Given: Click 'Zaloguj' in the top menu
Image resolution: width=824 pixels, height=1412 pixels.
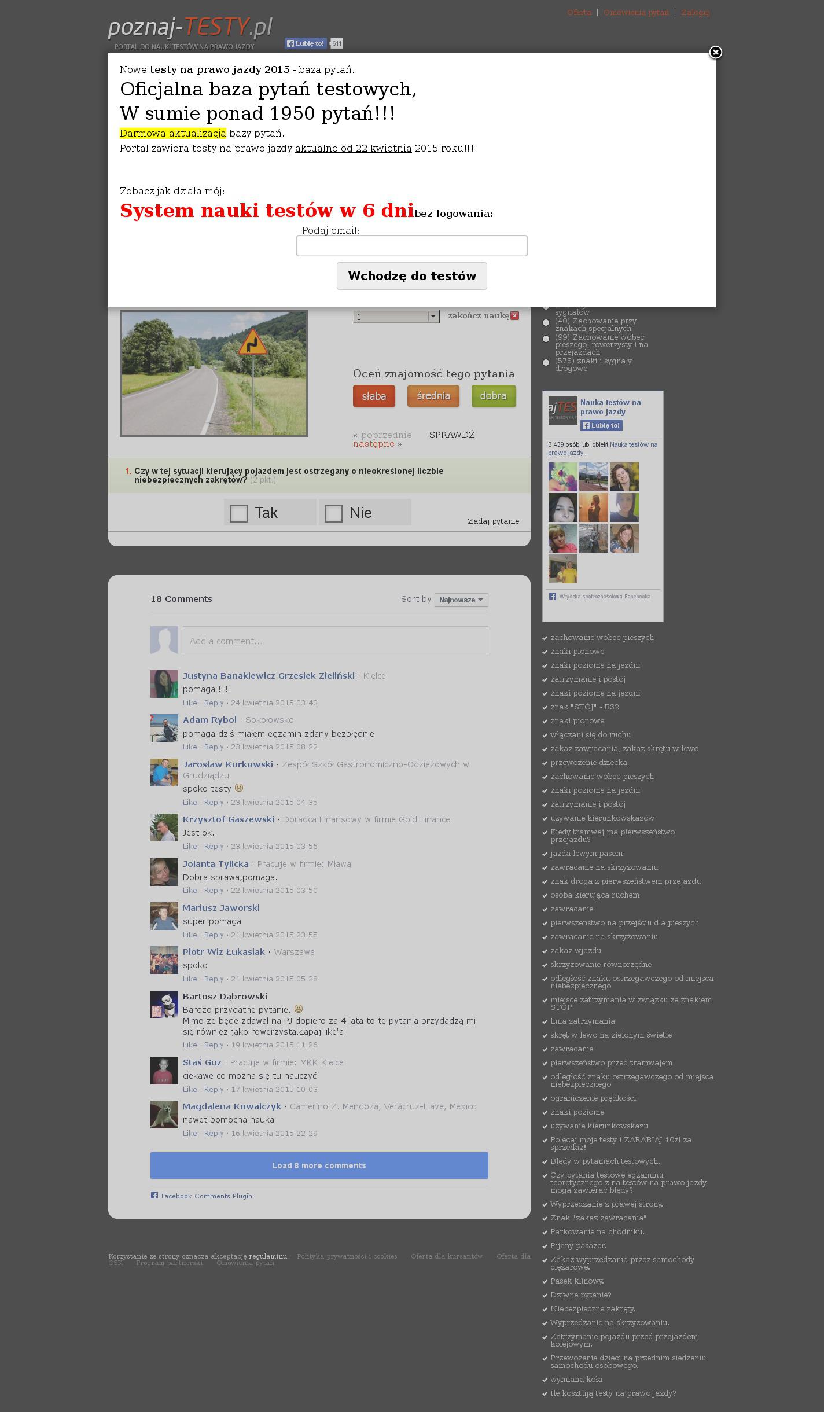Looking at the screenshot, I should (696, 12).
